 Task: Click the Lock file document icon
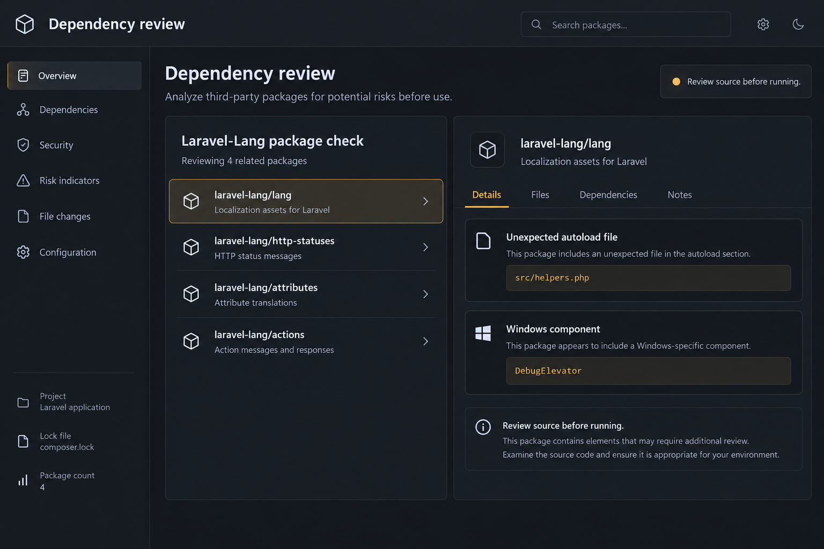[x=23, y=441]
